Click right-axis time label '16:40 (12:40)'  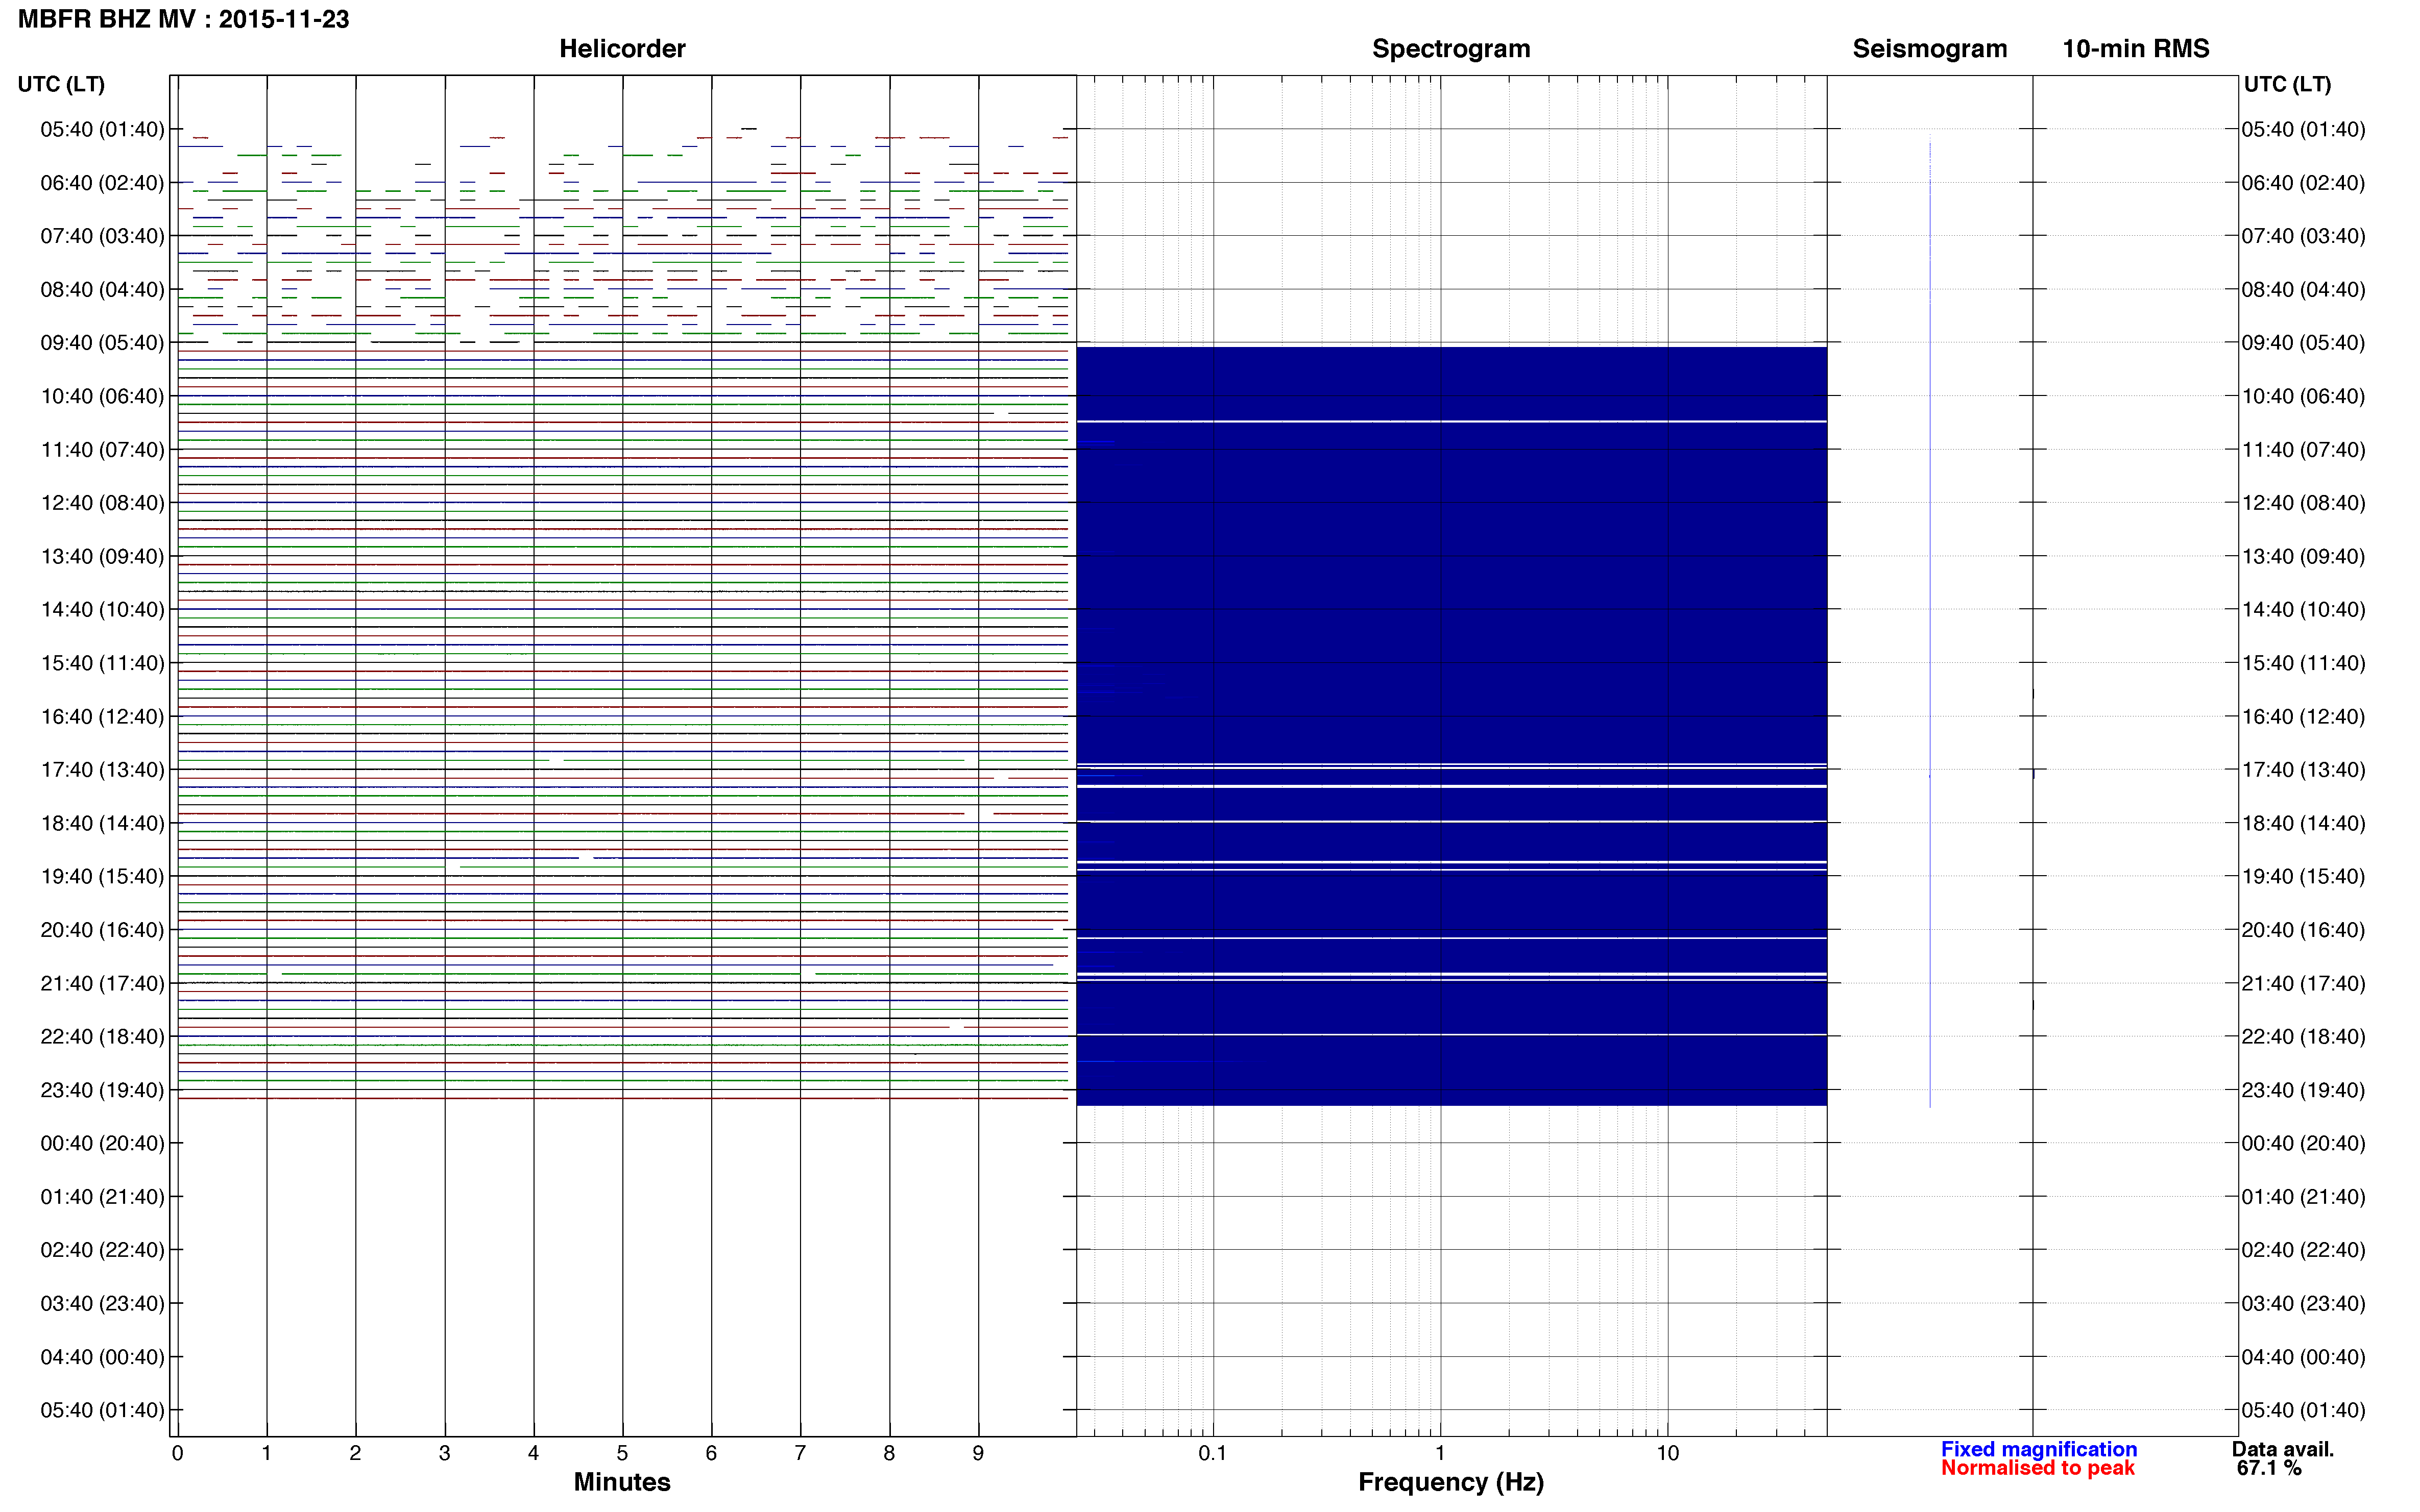point(2303,717)
